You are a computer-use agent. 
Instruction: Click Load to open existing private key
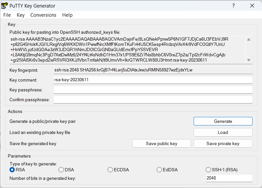pyautogui.click(x=223, y=132)
